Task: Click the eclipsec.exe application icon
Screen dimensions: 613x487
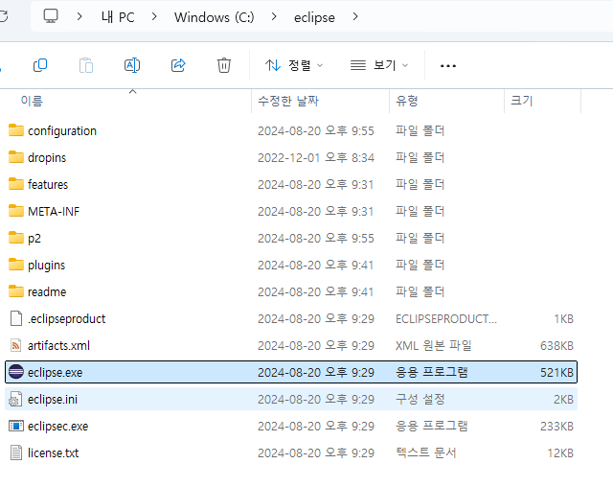Action: tap(16, 426)
